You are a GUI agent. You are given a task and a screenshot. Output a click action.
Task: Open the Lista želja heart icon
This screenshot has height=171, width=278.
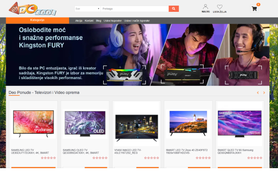tap(220, 9)
